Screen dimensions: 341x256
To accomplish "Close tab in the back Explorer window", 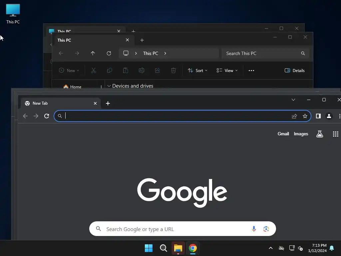I will click(119, 31).
